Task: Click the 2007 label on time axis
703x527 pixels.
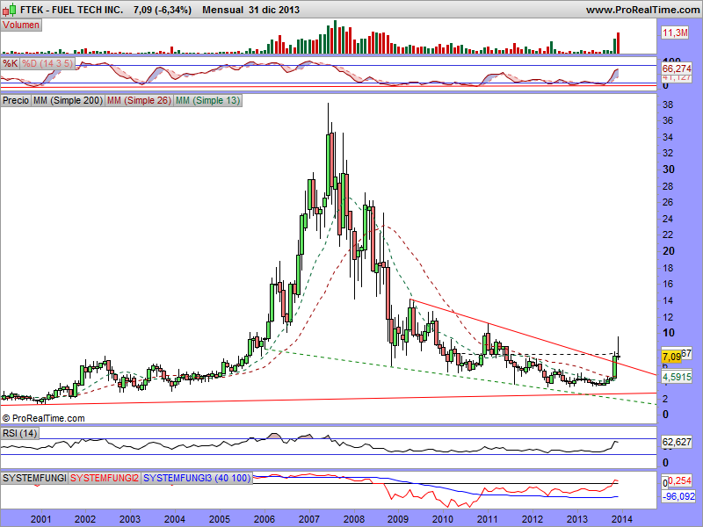Action: (x=309, y=519)
